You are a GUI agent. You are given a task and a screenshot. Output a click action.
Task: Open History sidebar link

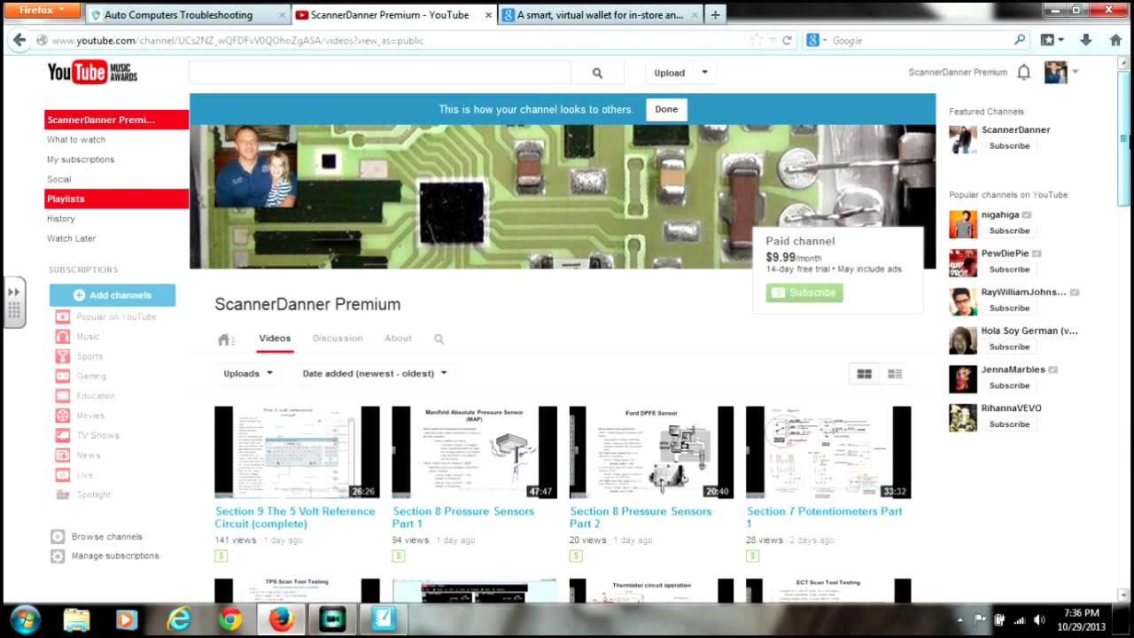coord(61,219)
